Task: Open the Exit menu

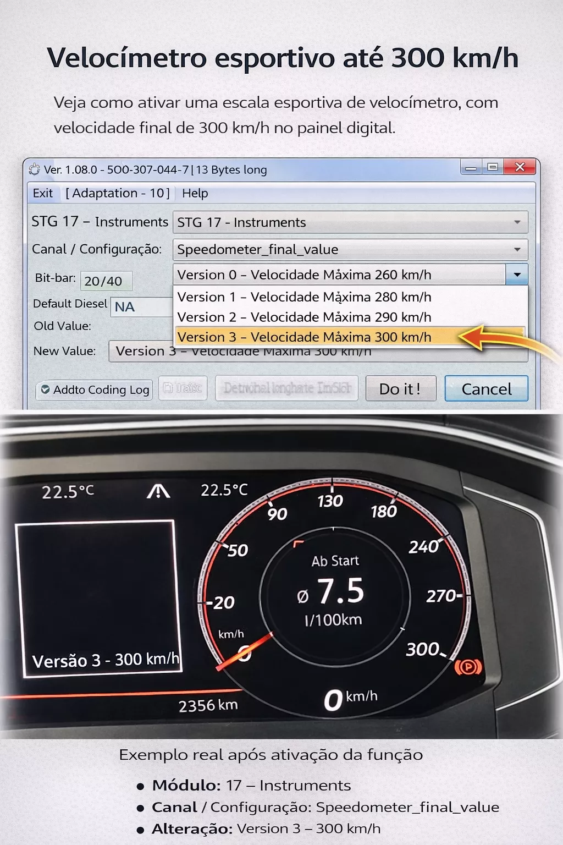Action: [x=42, y=193]
